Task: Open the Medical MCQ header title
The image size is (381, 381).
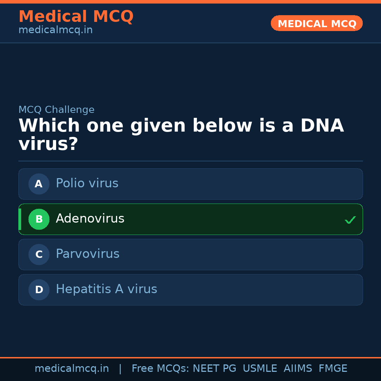Action: 76,17
